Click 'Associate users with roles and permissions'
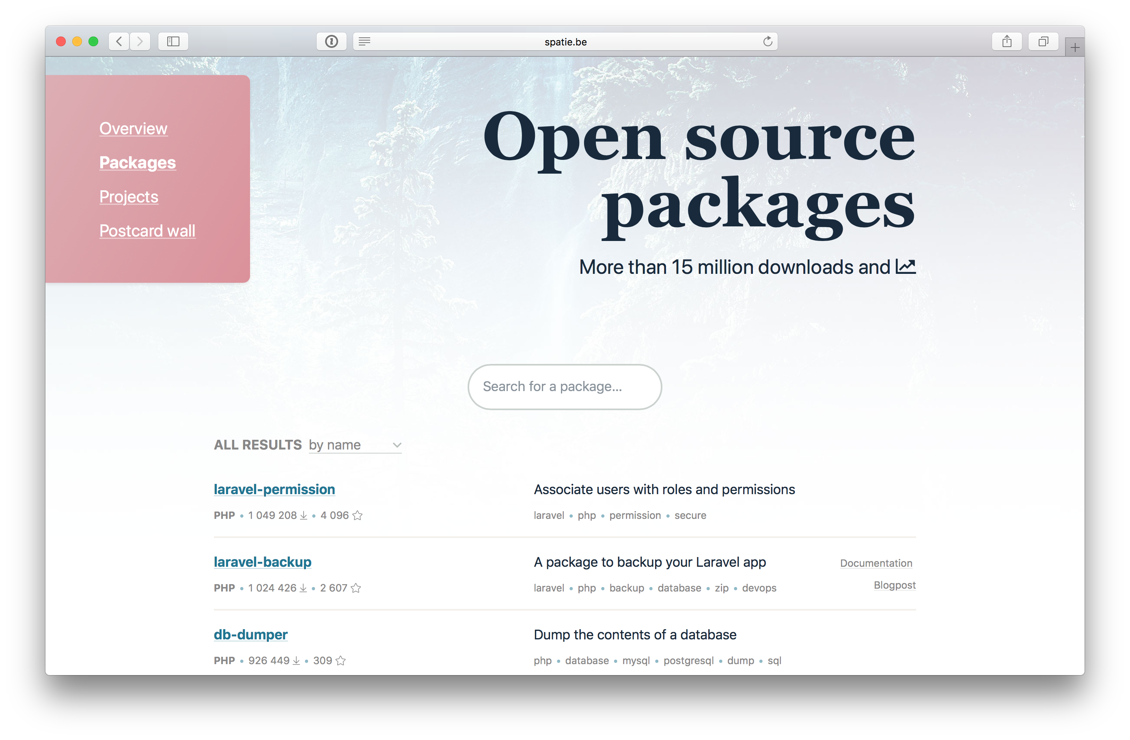Screen dimensions: 1130x740 tap(664, 489)
